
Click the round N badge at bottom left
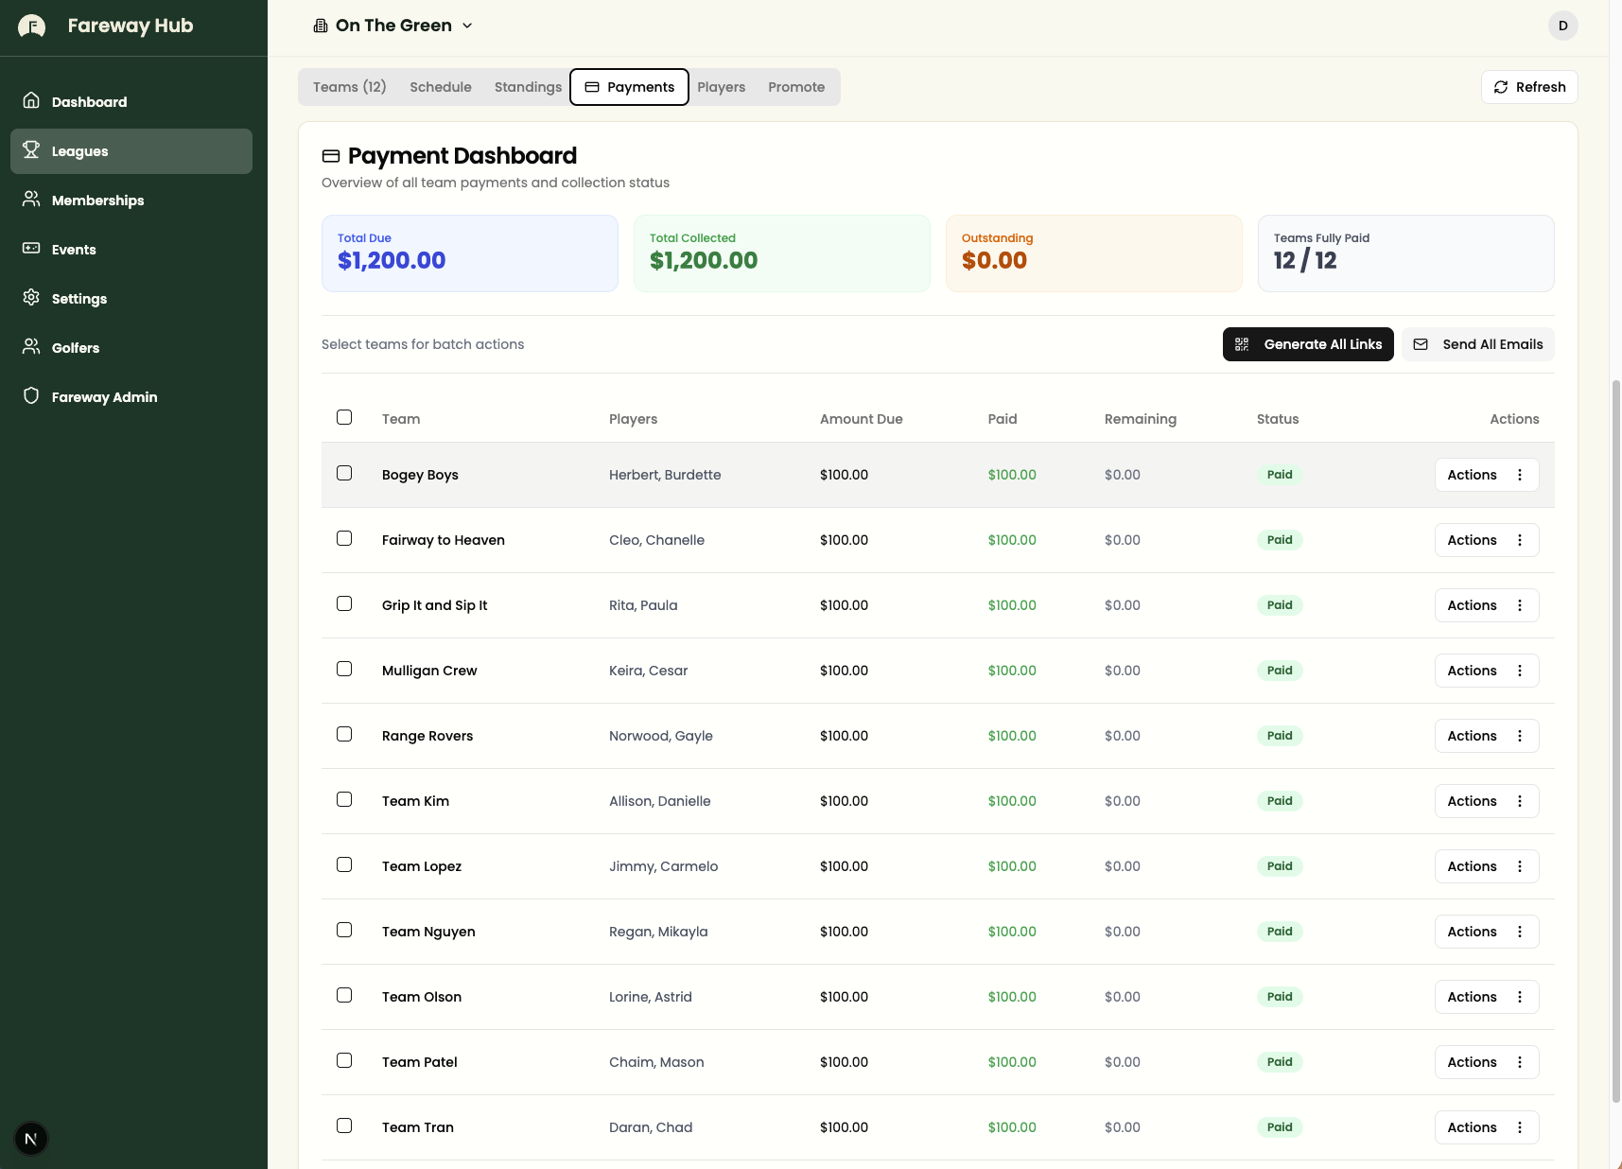pyautogui.click(x=31, y=1139)
